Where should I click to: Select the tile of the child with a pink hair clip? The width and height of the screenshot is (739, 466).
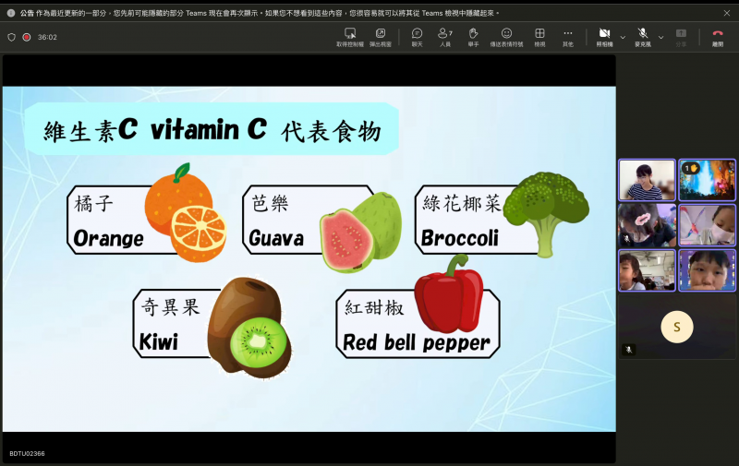(647, 225)
